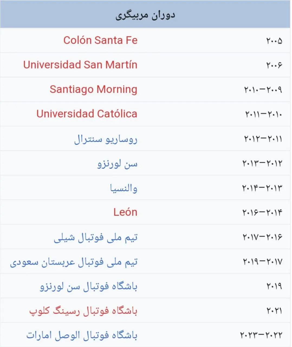Click the دوران مربیگری table header

point(145,15)
